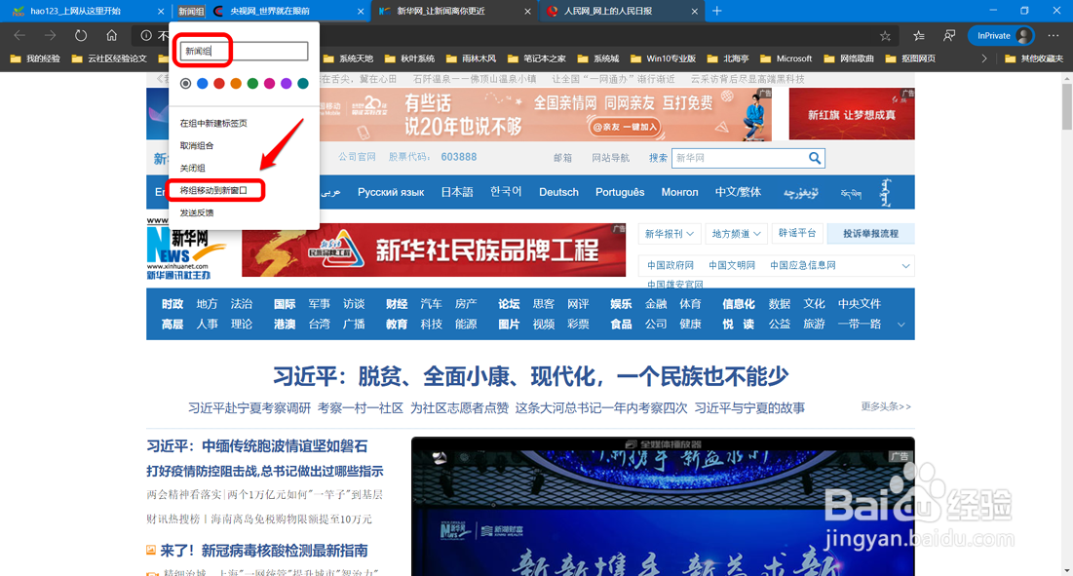This screenshot has width=1073, height=576.
Task: Pick the orange tab group color
Action: pyautogui.click(x=236, y=84)
